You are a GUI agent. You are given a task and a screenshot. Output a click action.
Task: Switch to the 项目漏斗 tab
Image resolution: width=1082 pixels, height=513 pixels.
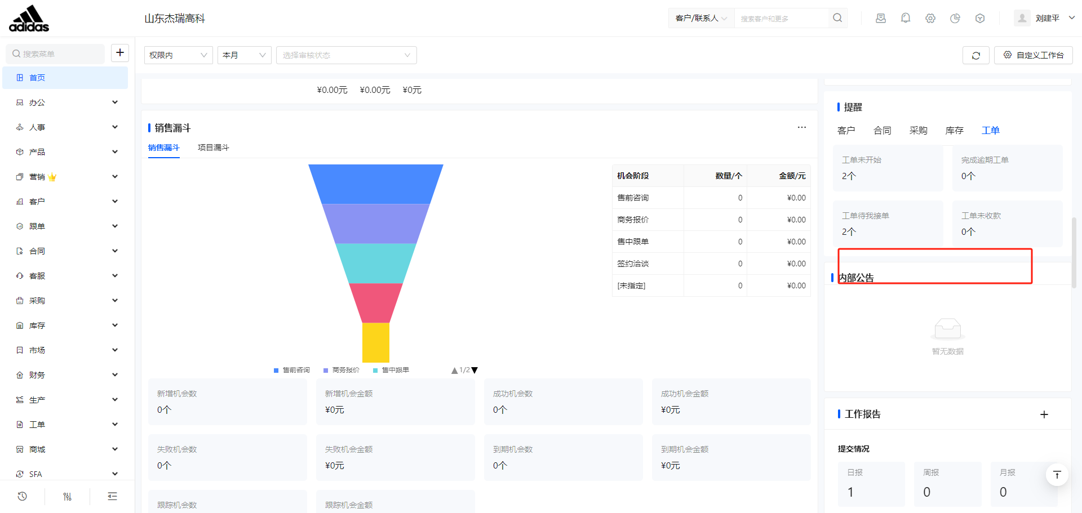point(214,148)
